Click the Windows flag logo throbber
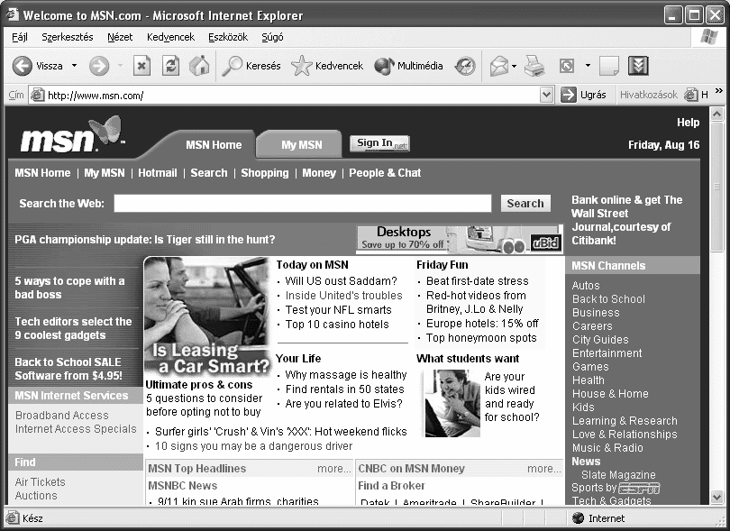The image size is (730, 531). (708, 37)
